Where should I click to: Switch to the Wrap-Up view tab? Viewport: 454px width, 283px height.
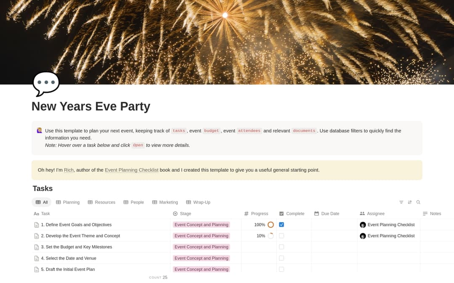coord(198,202)
